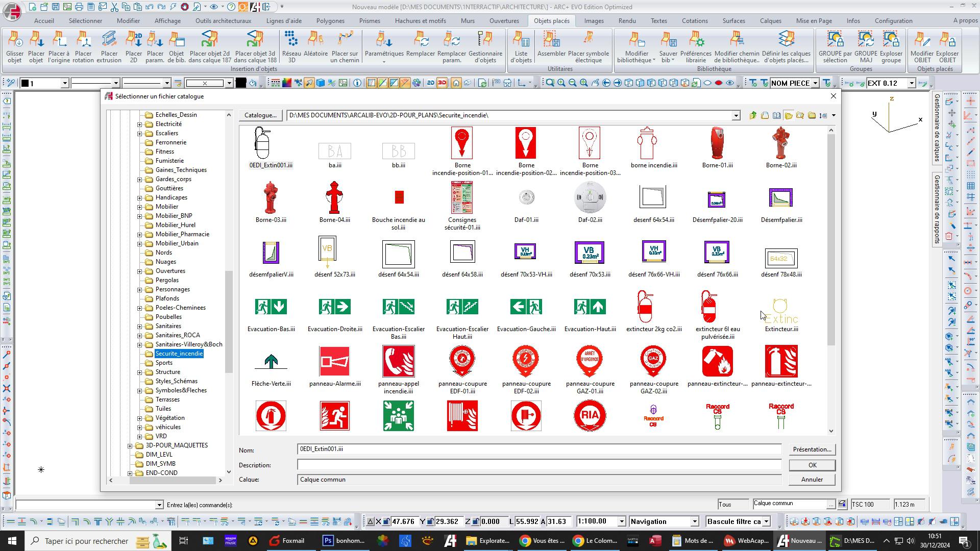Click the black fill color swatch

tap(241, 83)
